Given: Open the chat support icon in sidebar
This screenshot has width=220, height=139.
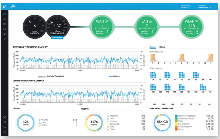Looking at the screenshot, I should pos(5,132).
